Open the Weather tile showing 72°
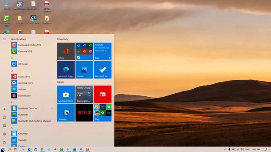This screenshot has width=271, height=152. (x=84, y=94)
